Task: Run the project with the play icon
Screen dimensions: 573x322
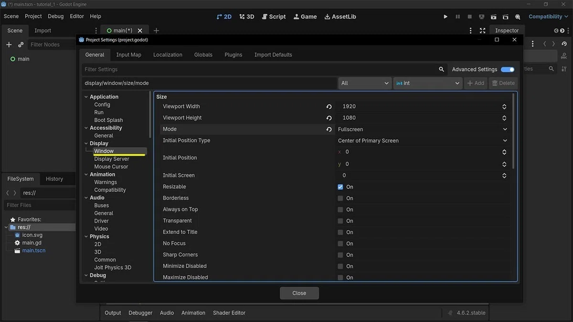Action: point(446,17)
